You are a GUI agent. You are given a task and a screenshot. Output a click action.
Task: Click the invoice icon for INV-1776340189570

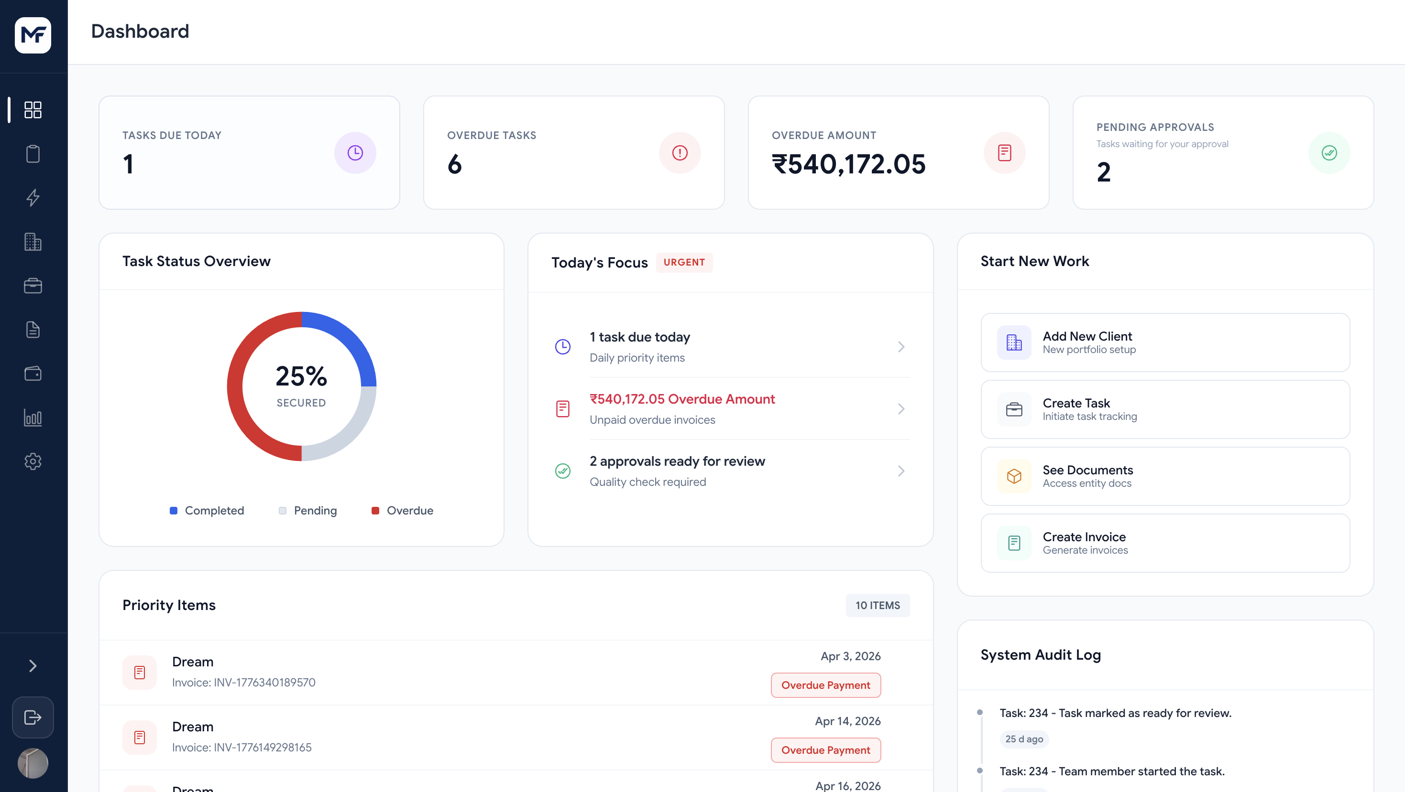(140, 673)
